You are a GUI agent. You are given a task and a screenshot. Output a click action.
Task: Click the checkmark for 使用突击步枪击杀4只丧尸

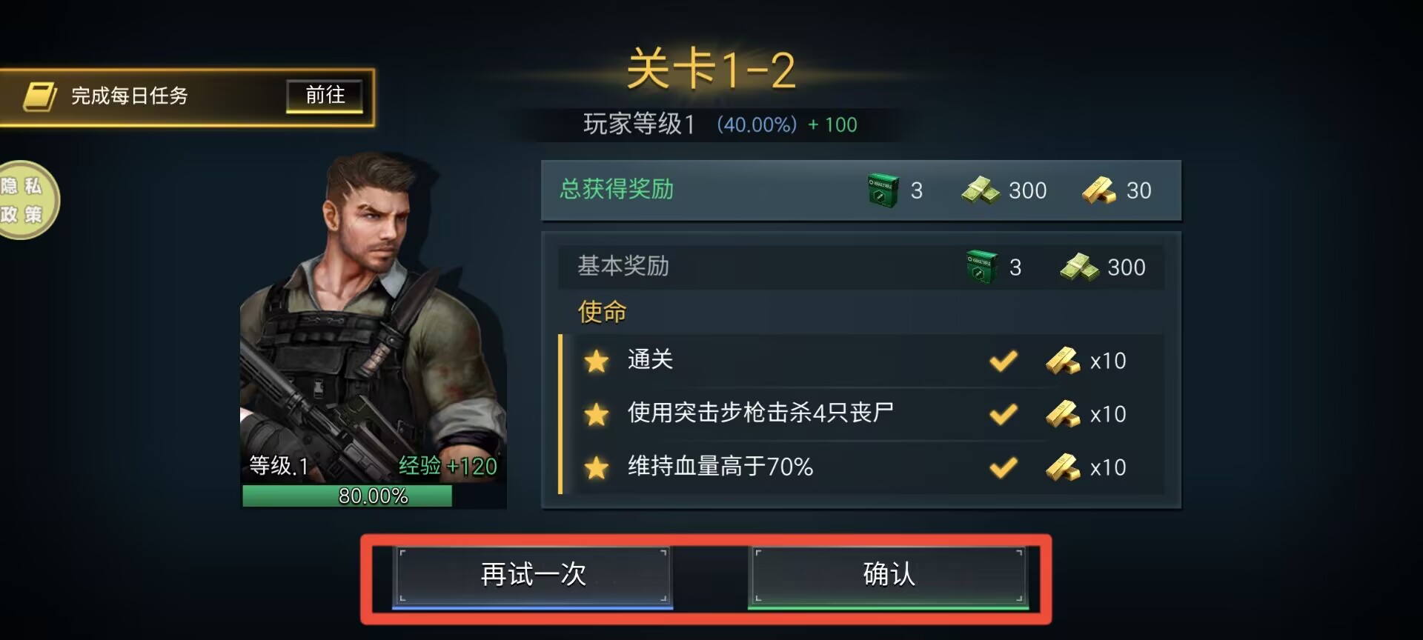click(1004, 413)
